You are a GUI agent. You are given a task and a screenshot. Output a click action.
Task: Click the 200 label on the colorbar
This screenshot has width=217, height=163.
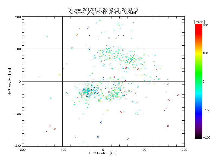click(205, 25)
